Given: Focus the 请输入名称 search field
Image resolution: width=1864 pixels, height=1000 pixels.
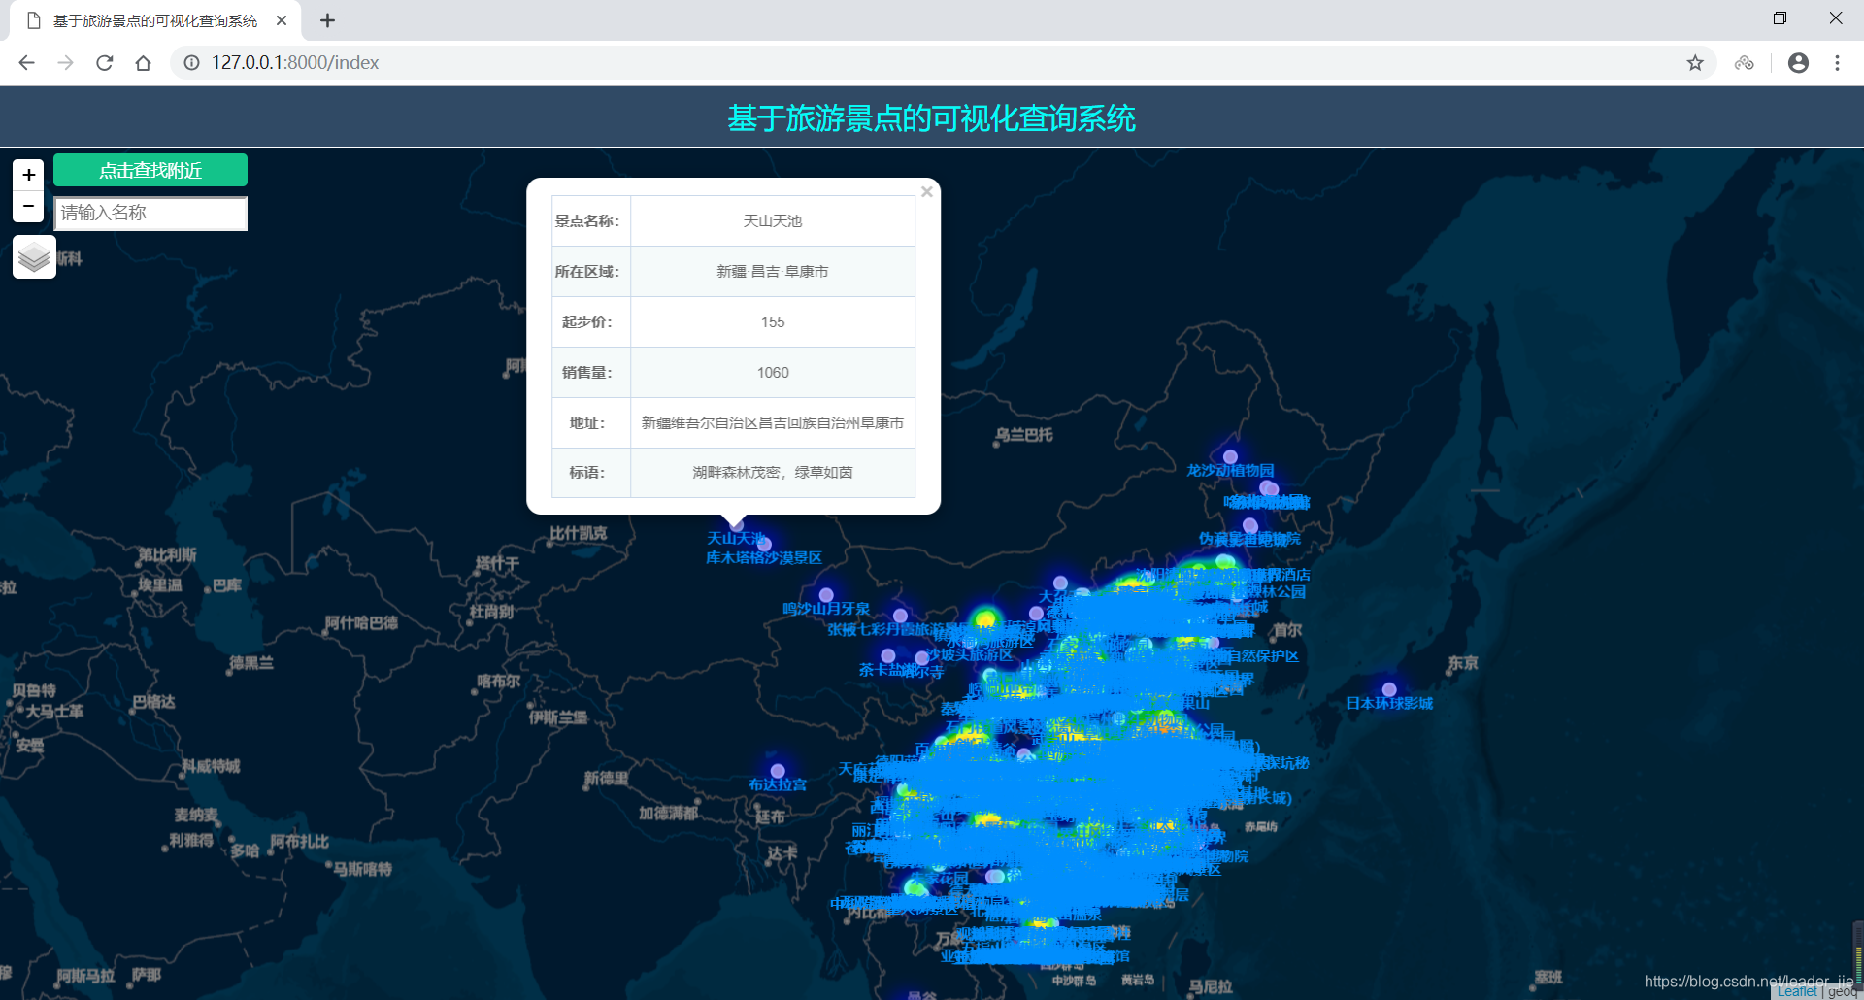Looking at the screenshot, I should coord(150,213).
